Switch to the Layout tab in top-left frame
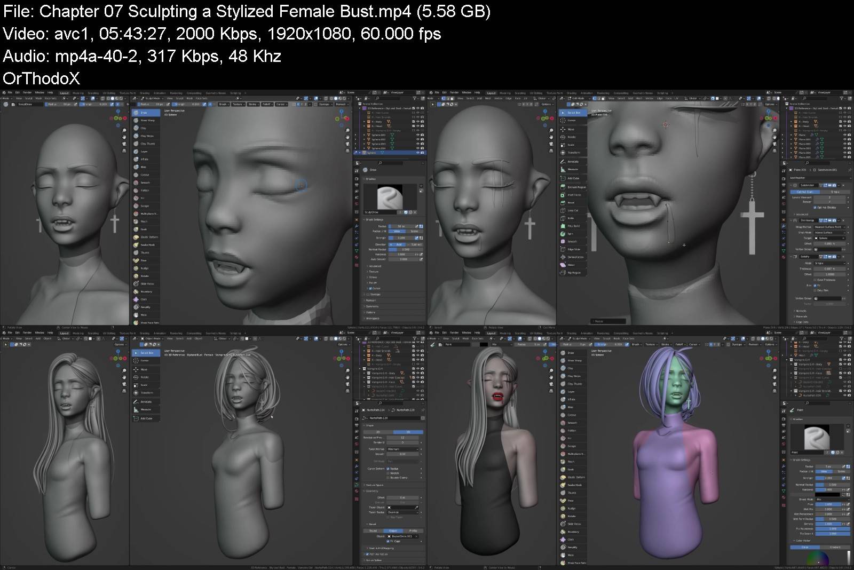The height and width of the screenshot is (570, 854). (x=64, y=93)
